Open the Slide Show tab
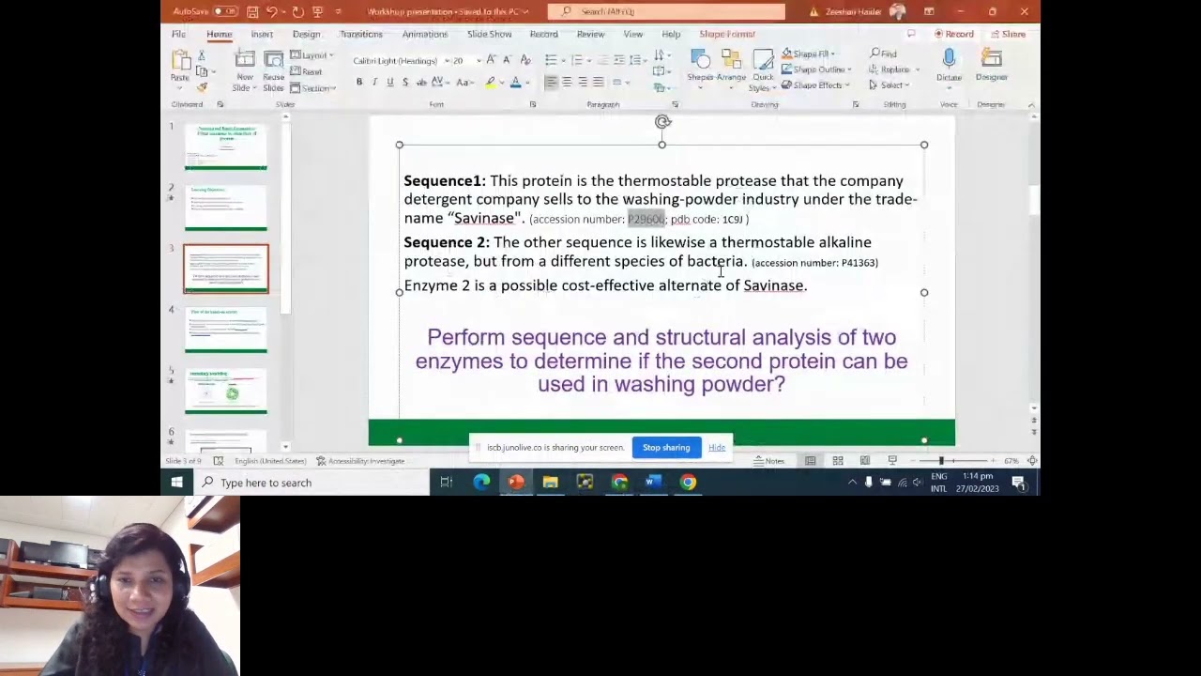 tap(490, 34)
